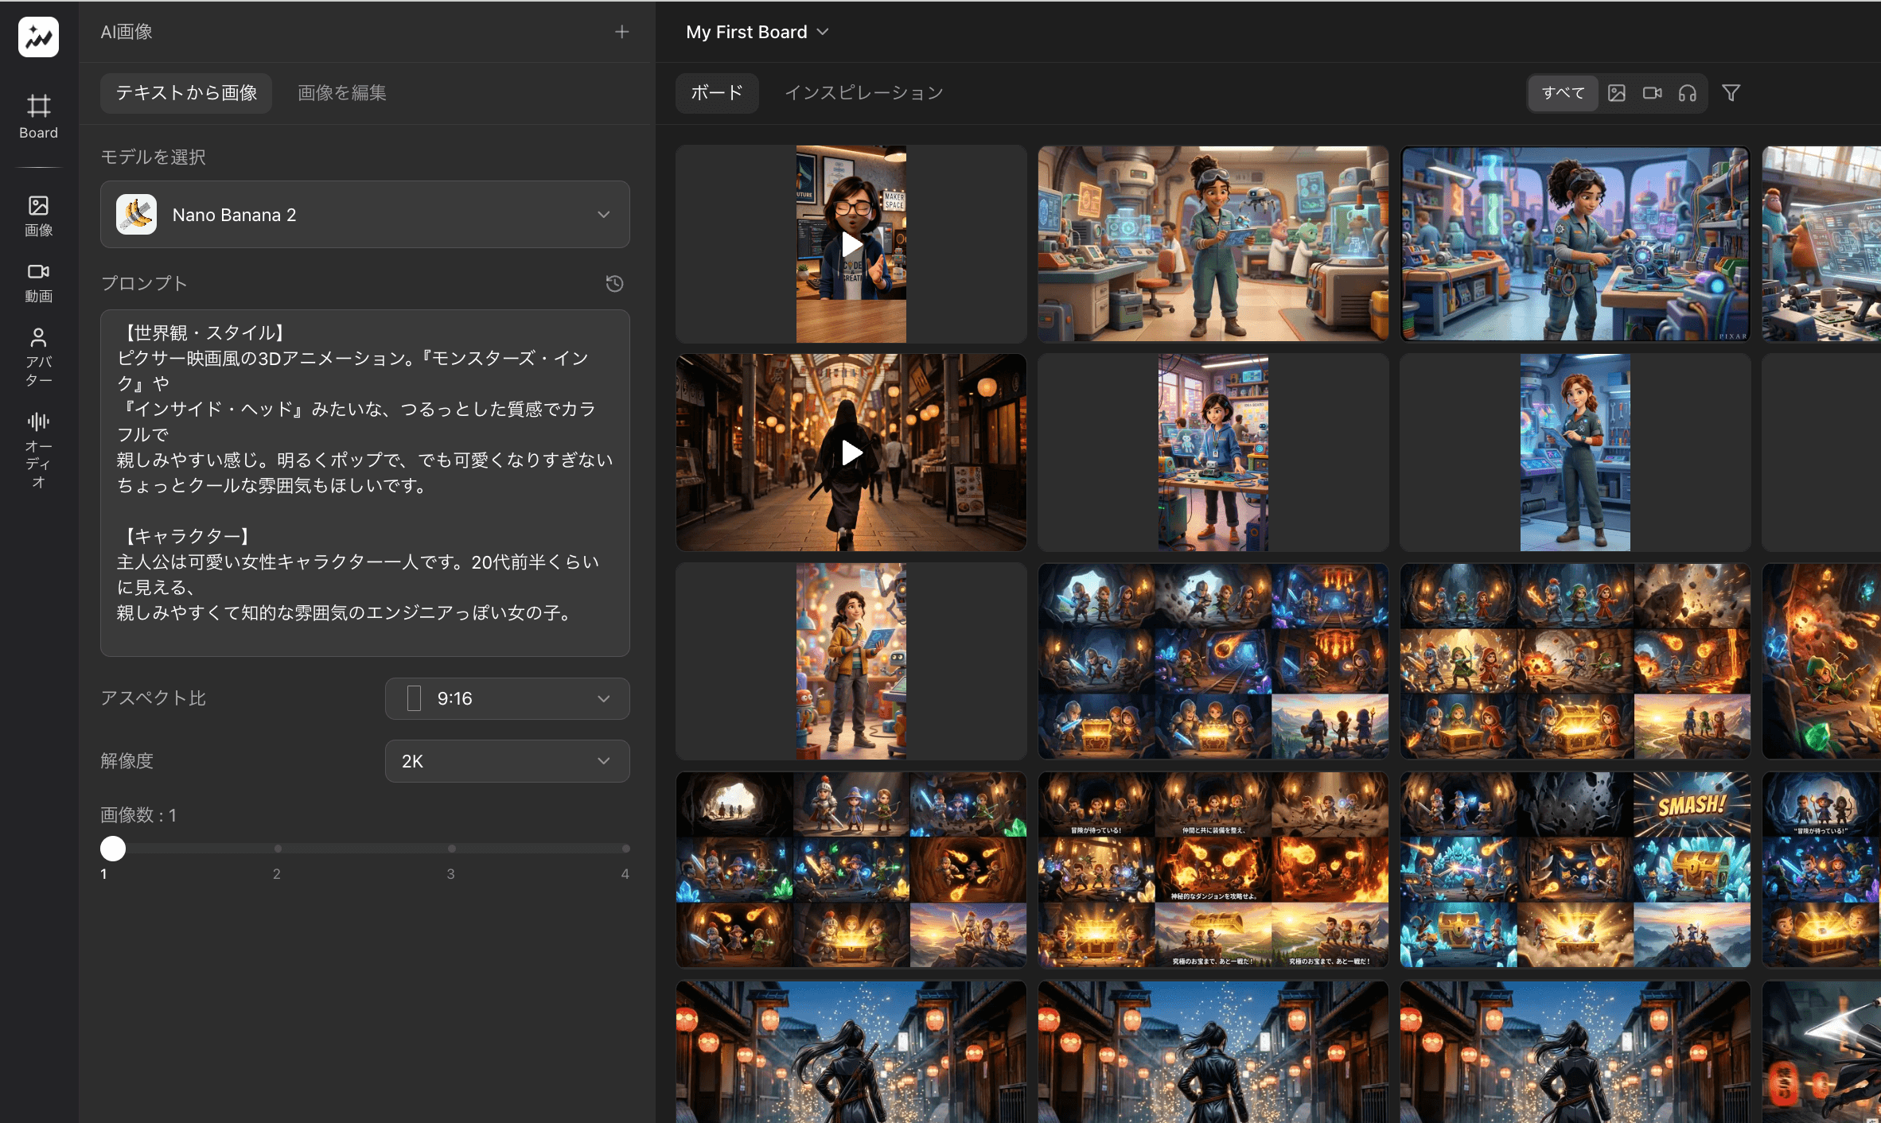This screenshot has height=1123, width=1881.
Task: Set image count slider to 3
Action: 451,849
